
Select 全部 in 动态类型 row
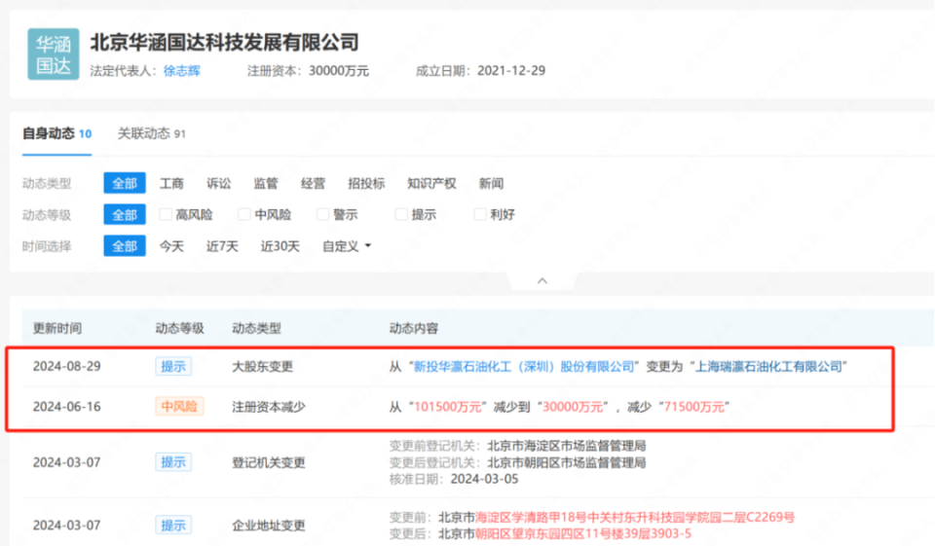coord(125,183)
